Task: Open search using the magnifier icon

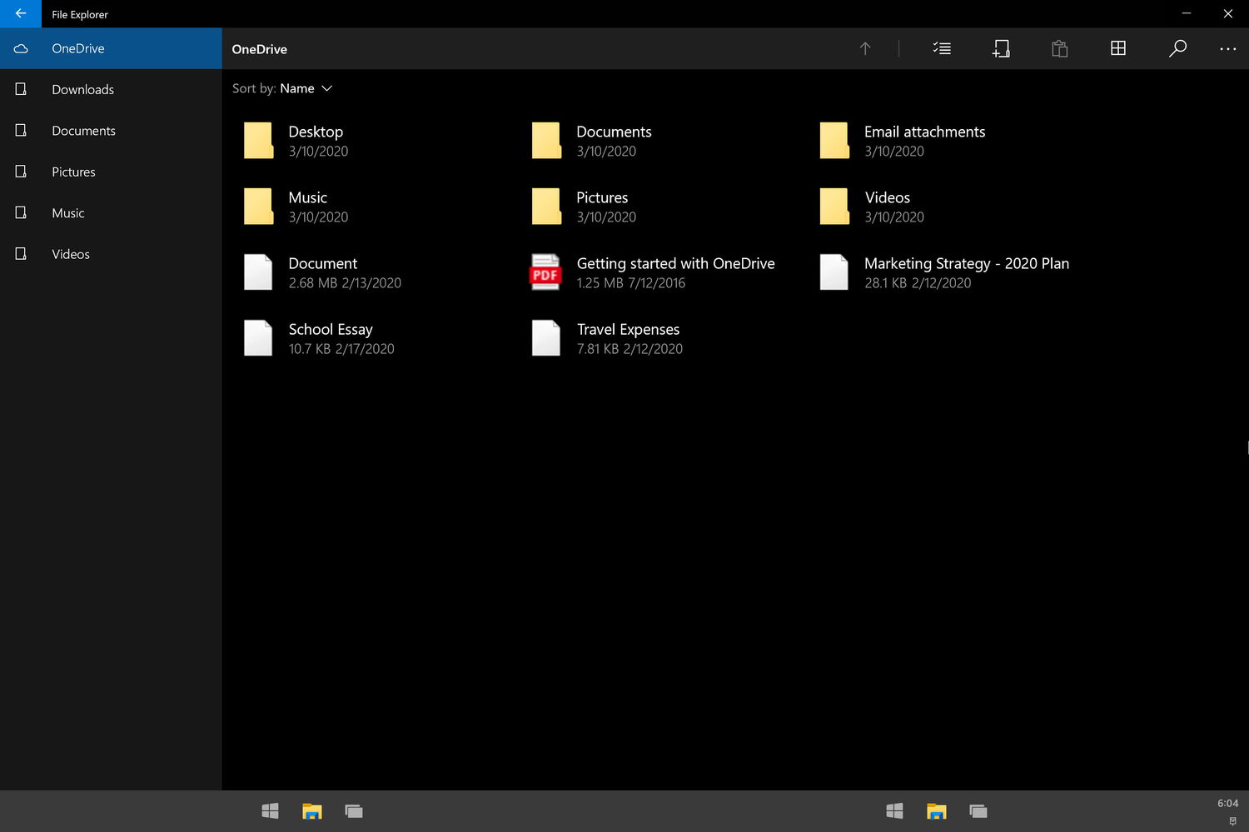Action: (x=1178, y=48)
